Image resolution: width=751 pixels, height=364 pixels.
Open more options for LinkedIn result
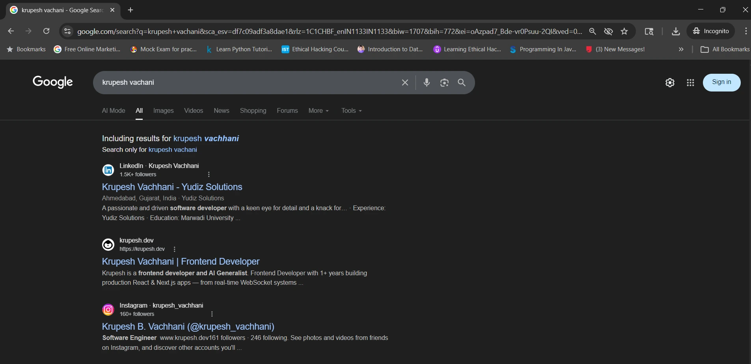click(209, 174)
